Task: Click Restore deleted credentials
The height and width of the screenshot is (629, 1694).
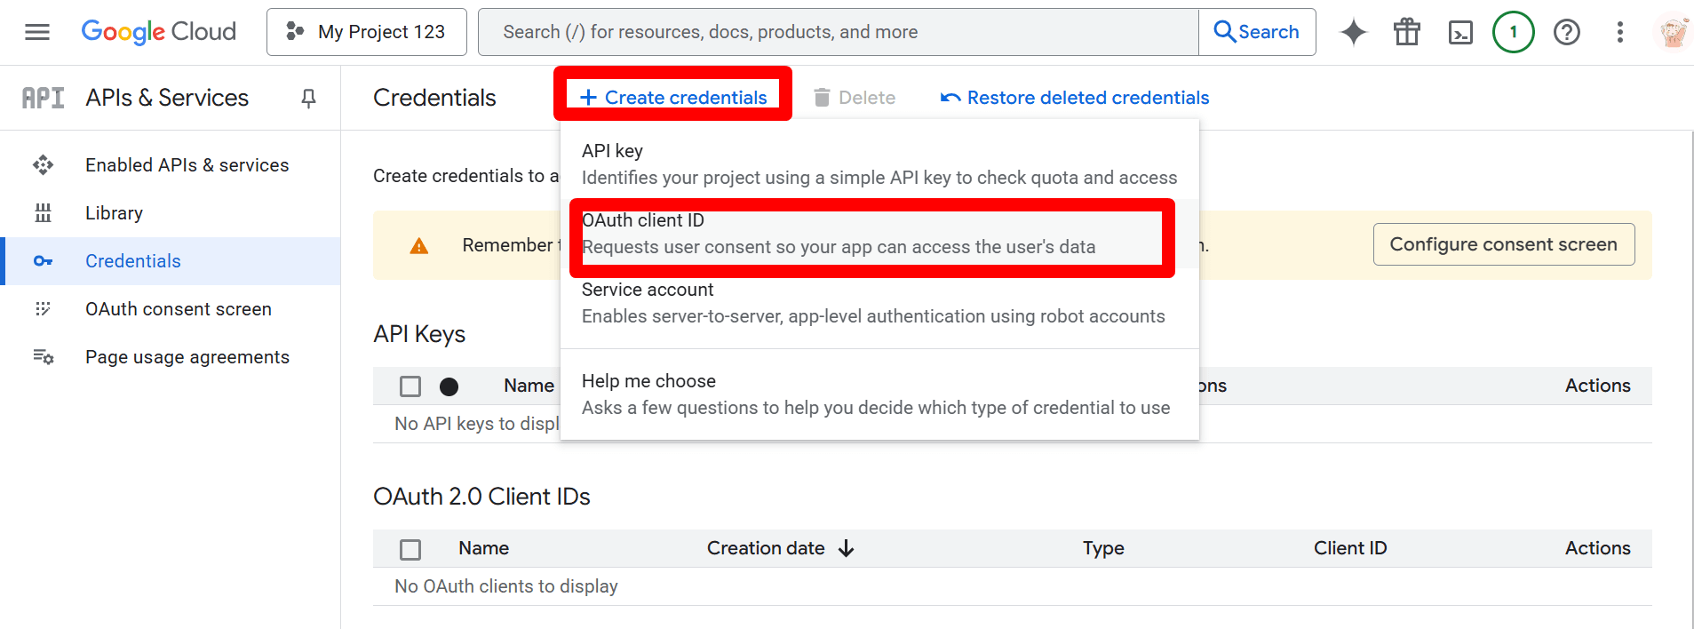Action: click(x=1075, y=98)
